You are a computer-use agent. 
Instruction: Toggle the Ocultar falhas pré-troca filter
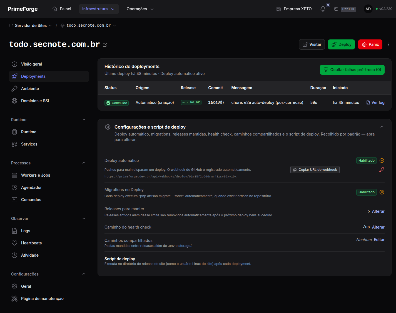[x=352, y=70]
